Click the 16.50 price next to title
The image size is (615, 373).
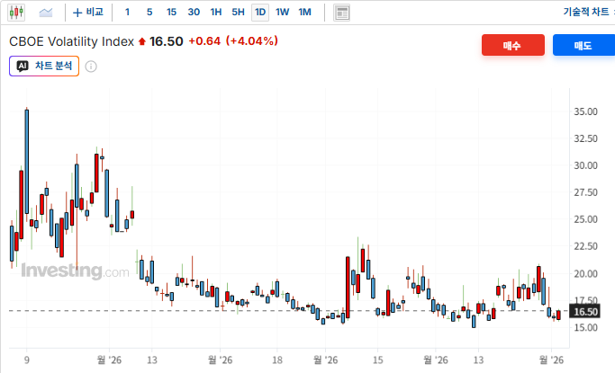(x=167, y=41)
